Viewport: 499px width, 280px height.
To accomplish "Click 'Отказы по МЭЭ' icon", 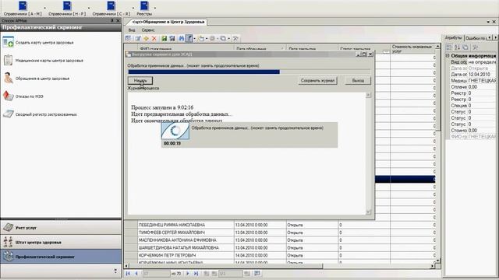I will tap(9, 96).
